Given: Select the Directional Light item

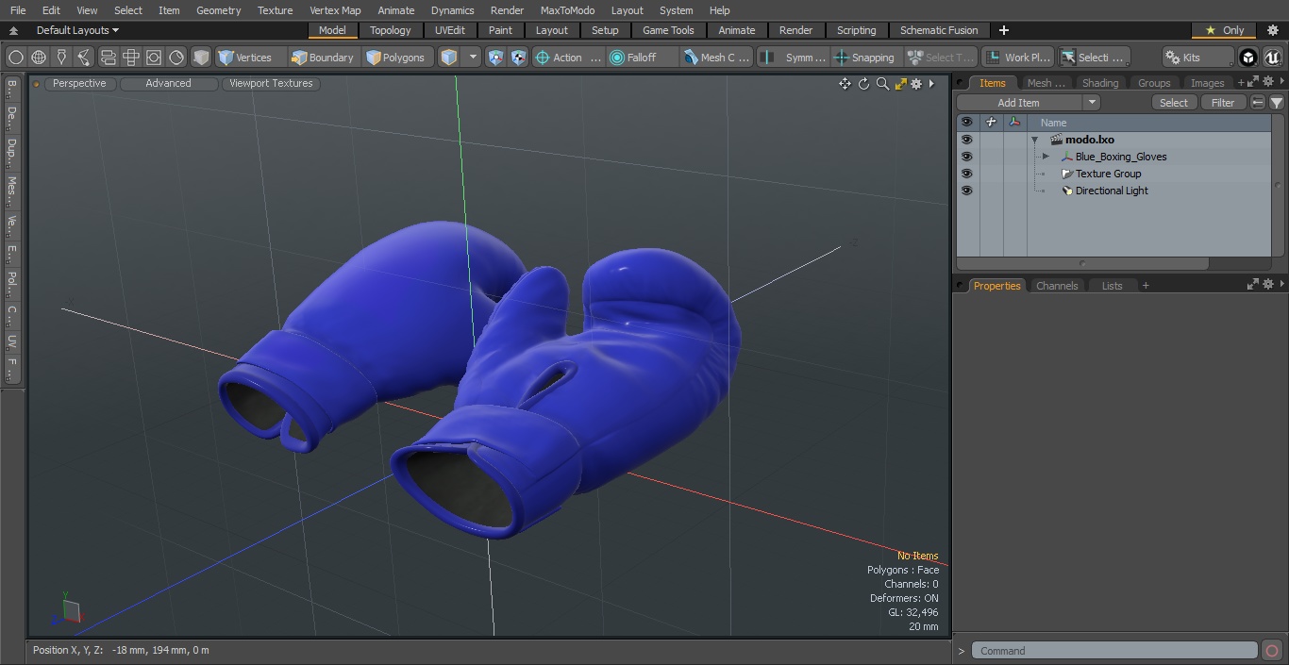Looking at the screenshot, I should pyautogui.click(x=1112, y=191).
